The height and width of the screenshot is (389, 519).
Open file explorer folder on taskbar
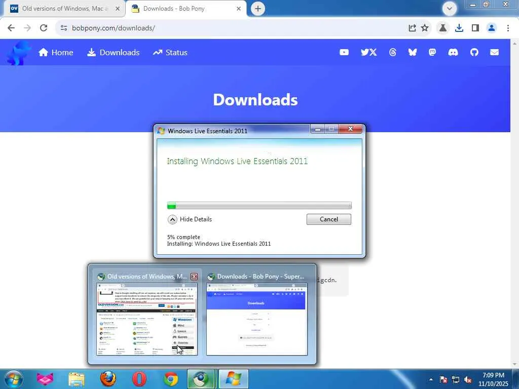pyautogui.click(x=77, y=379)
